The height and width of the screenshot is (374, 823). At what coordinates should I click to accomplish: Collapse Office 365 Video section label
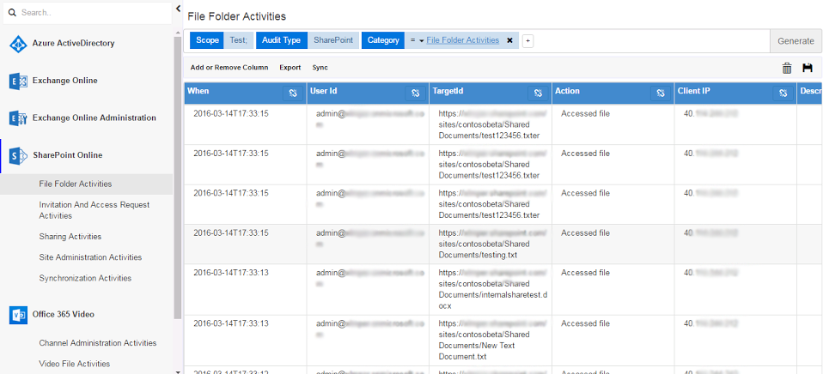tap(64, 314)
